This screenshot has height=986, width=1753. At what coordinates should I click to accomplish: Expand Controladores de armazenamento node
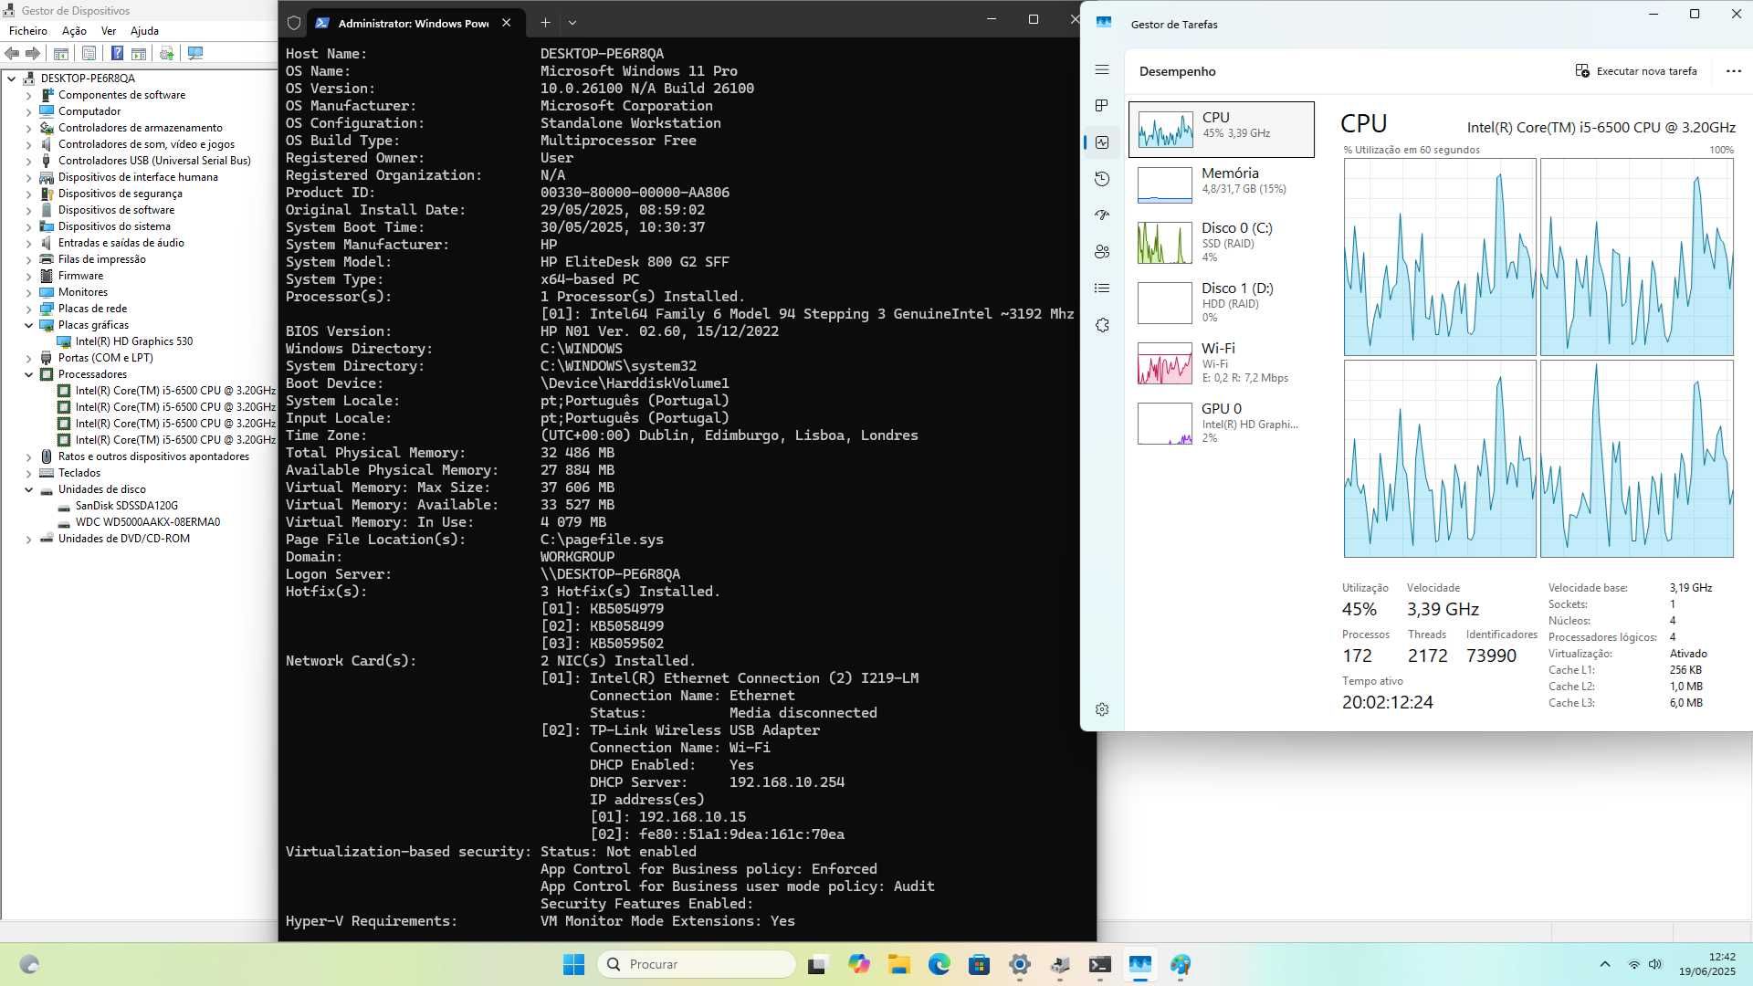pyautogui.click(x=28, y=128)
